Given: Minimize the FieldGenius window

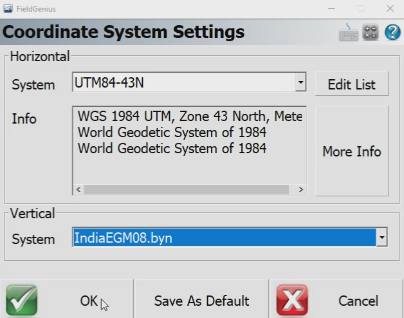Looking at the screenshot, I should click(331, 8).
